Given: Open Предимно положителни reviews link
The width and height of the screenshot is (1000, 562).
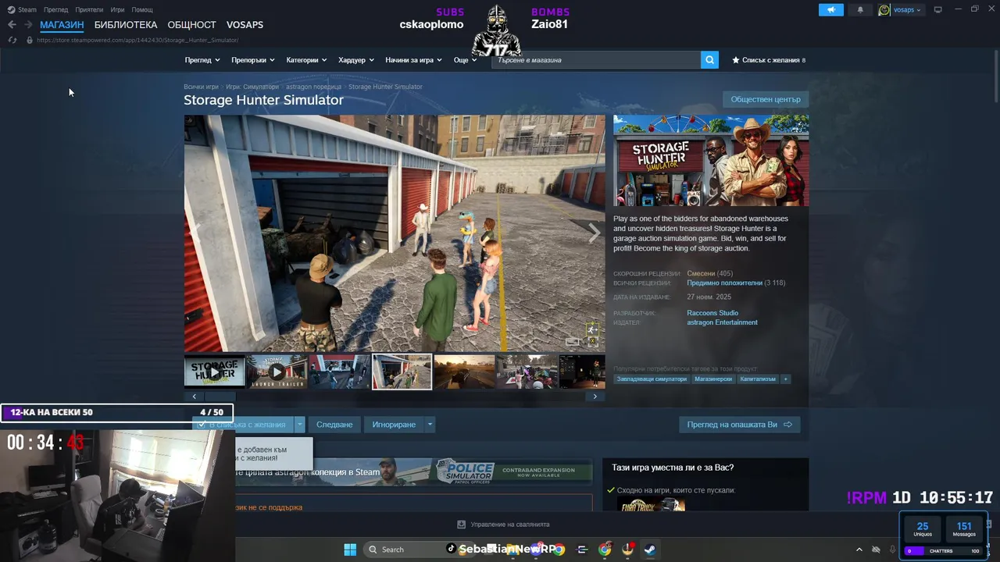Looking at the screenshot, I should point(724,283).
